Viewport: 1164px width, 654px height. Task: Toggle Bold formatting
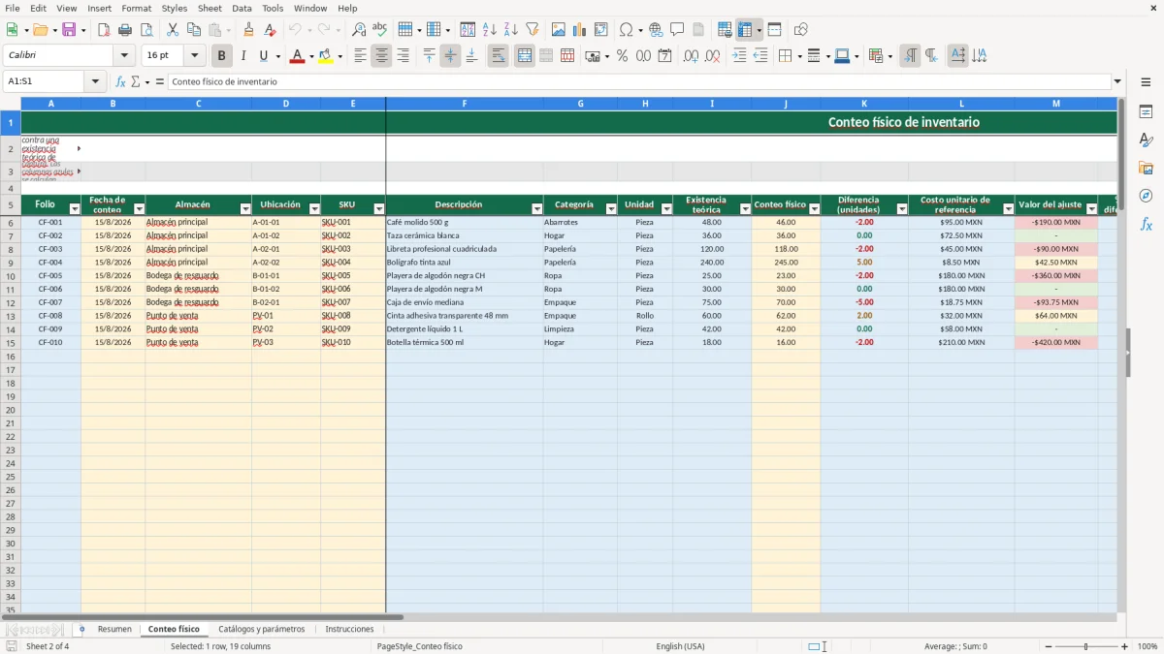click(x=221, y=56)
